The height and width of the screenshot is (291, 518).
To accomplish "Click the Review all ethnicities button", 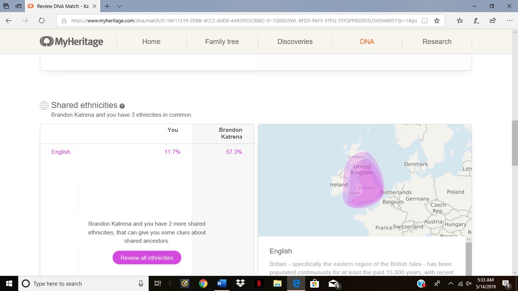I will 147,258.
